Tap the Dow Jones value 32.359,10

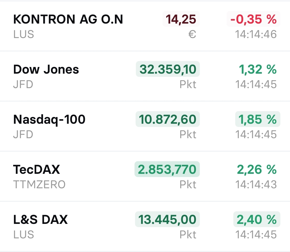(x=168, y=69)
